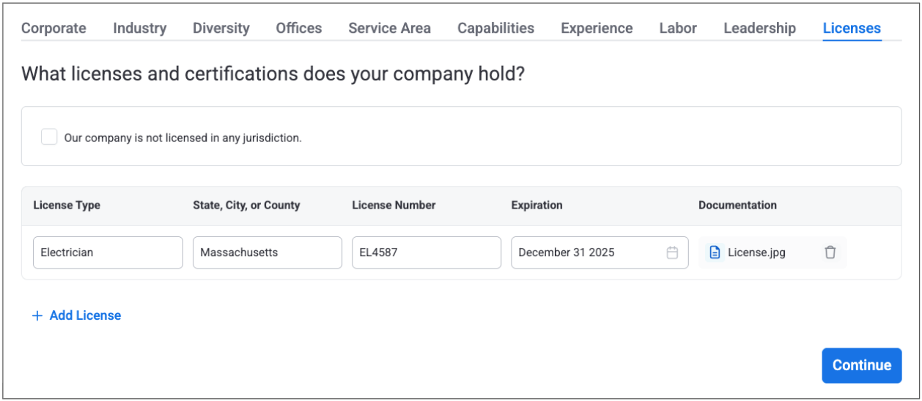Click the License Number field EL4587
This screenshot has height=401, width=922.
pos(426,252)
